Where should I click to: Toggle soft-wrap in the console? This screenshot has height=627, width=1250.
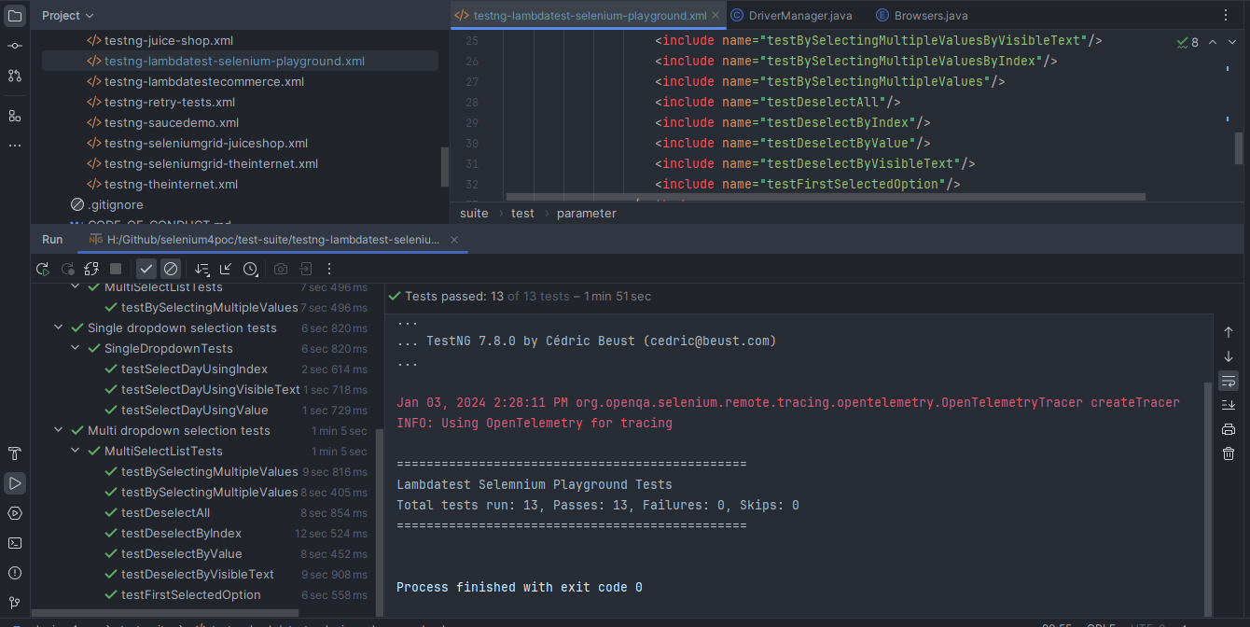(x=1229, y=381)
